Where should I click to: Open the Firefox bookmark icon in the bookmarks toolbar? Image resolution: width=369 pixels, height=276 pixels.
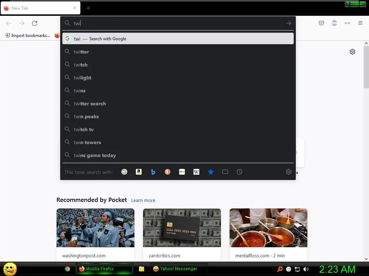click(x=57, y=36)
